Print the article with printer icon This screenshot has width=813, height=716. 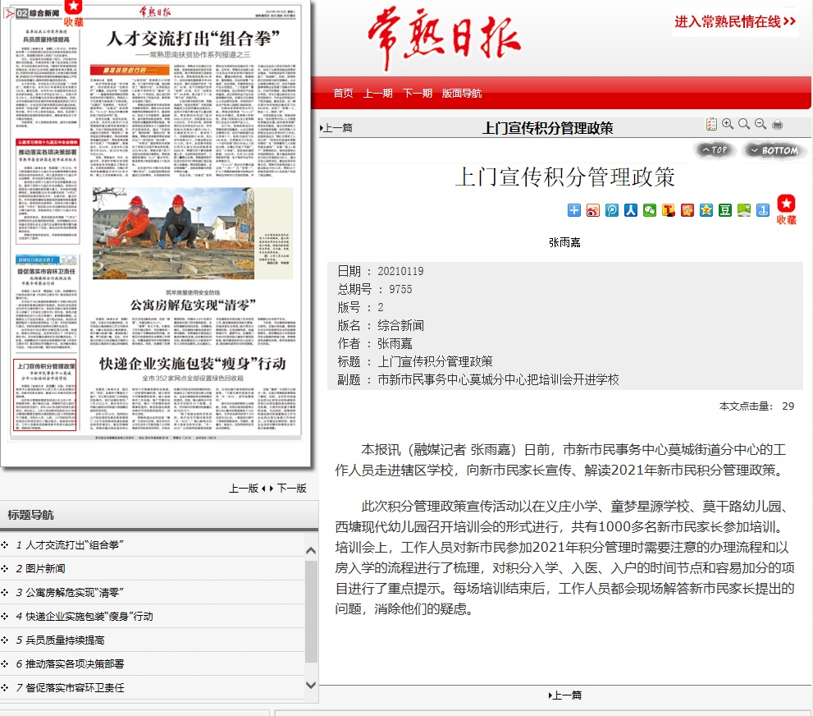(x=777, y=125)
